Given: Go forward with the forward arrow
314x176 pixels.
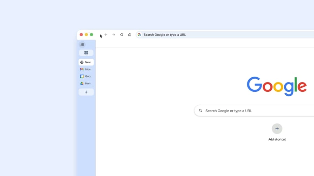Looking at the screenshot, I should [x=114, y=35].
